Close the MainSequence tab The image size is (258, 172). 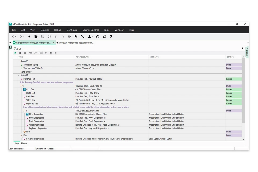pos(54,43)
